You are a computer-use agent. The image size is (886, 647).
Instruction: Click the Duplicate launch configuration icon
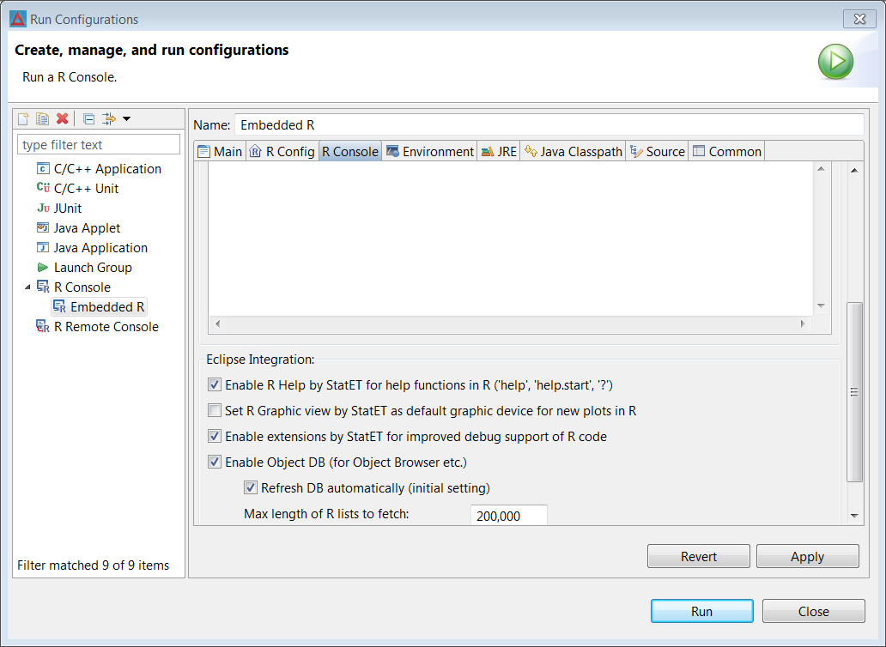tap(42, 118)
